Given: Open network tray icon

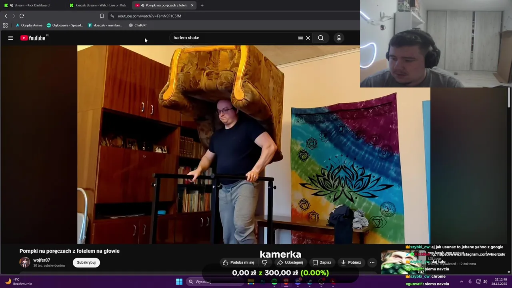Looking at the screenshot, I should tap(478, 282).
